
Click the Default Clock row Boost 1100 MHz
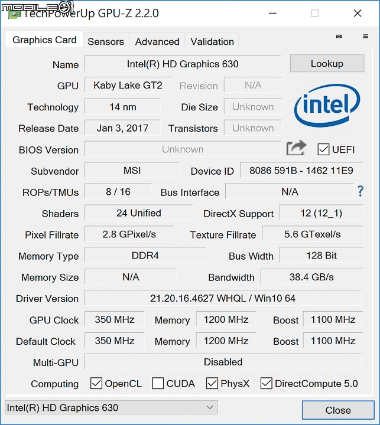(333, 341)
